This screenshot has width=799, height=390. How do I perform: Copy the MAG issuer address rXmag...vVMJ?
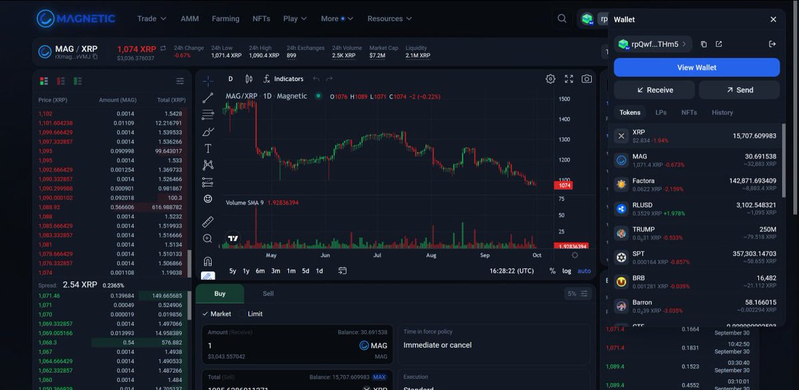pyautogui.click(x=95, y=57)
